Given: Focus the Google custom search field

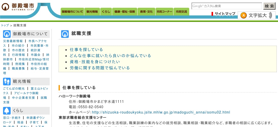Looking at the screenshot, I should click(x=227, y=6).
